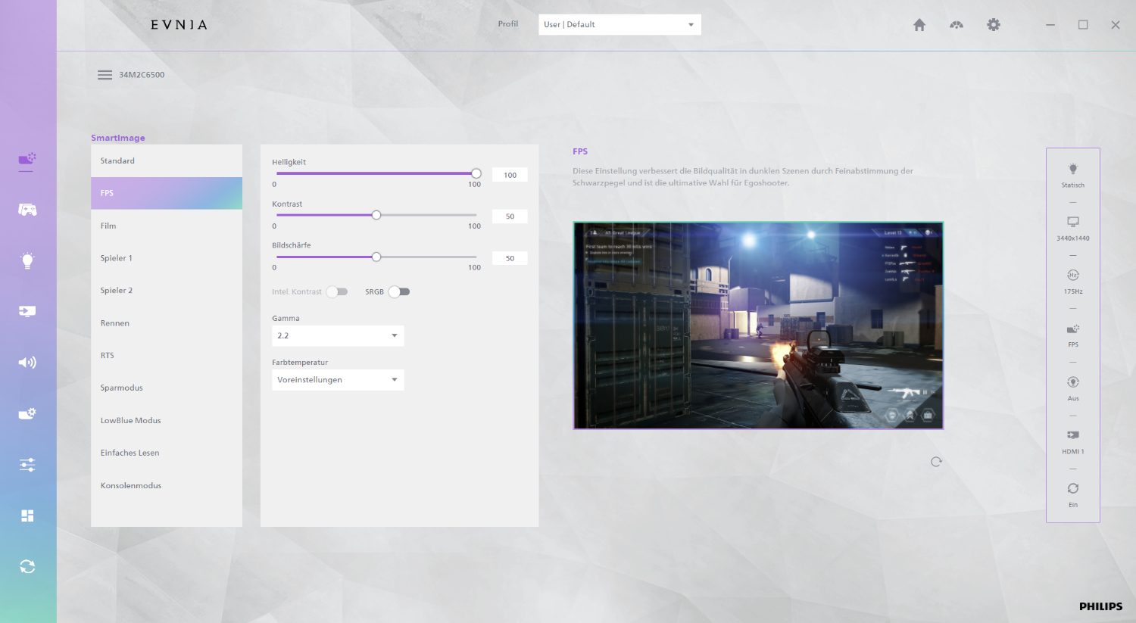
Task: Click the sync update icon in sidebar
Action: [x=27, y=566]
